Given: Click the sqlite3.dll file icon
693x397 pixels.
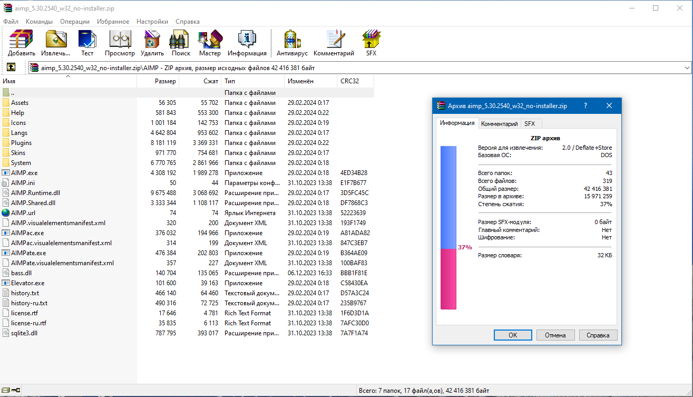Looking at the screenshot, I should coord(6,333).
